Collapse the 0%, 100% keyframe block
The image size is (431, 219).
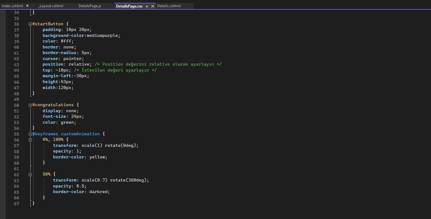point(30,140)
